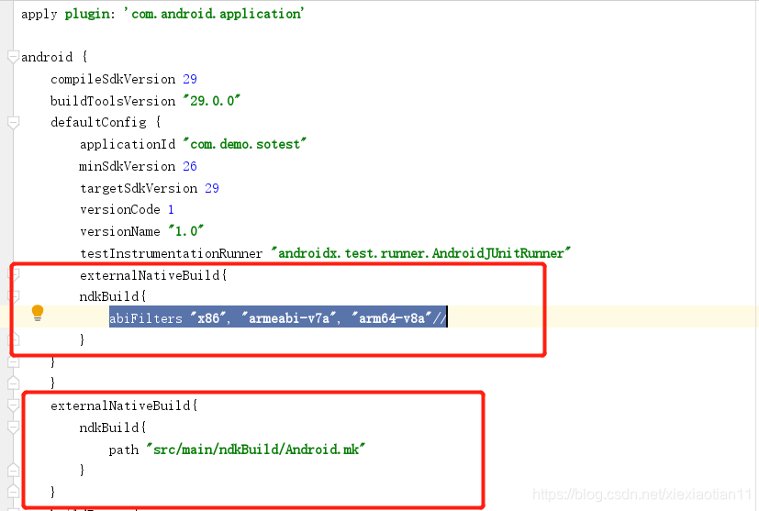Click the compileSdkVersion property
Screen dimensions: 759x511
[x=113, y=80]
